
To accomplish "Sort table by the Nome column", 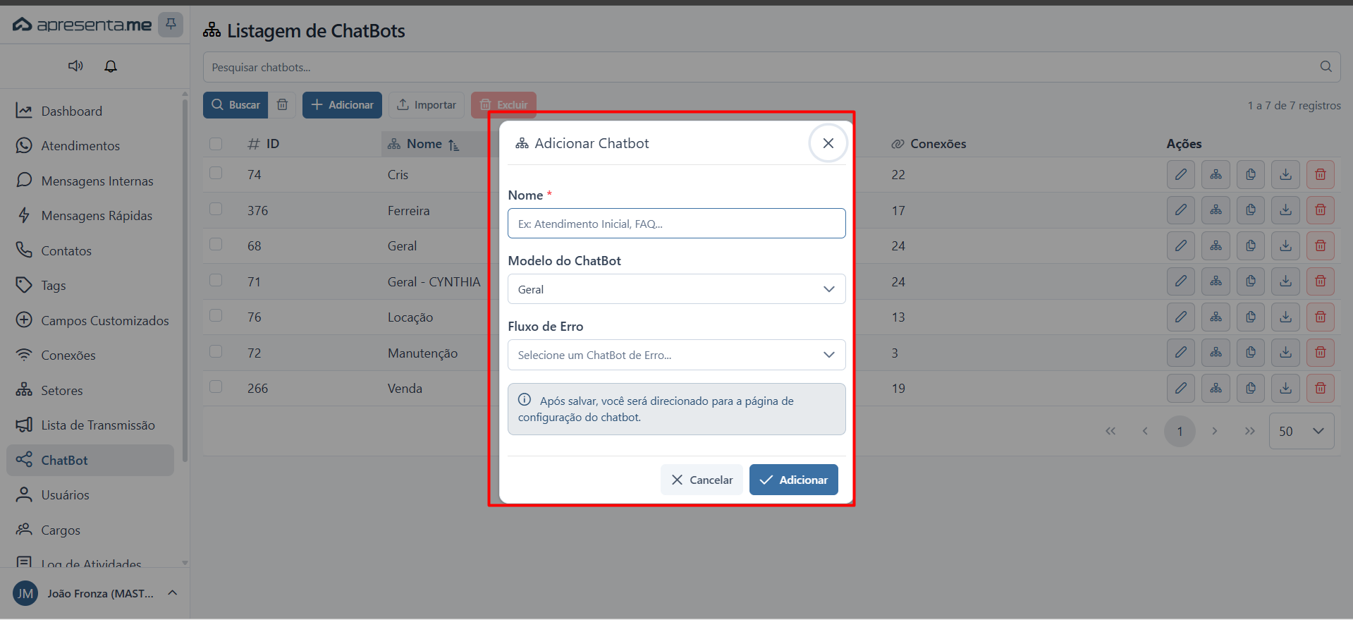I will coord(424,144).
